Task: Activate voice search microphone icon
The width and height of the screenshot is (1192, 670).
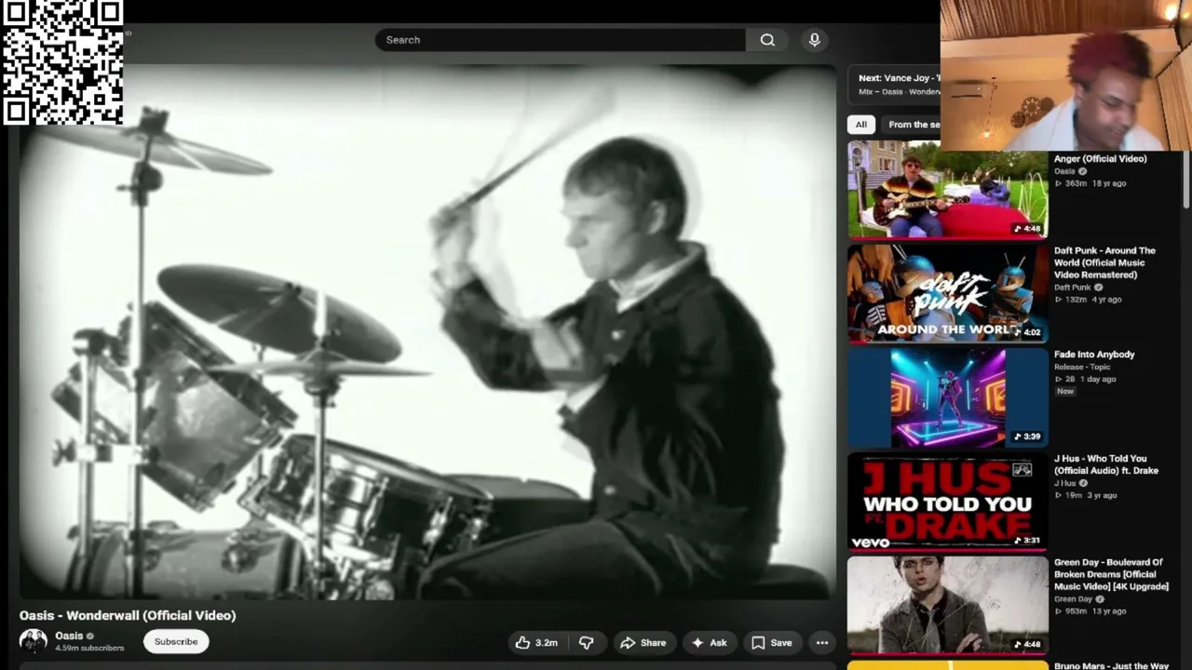Action: pos(815,40)
